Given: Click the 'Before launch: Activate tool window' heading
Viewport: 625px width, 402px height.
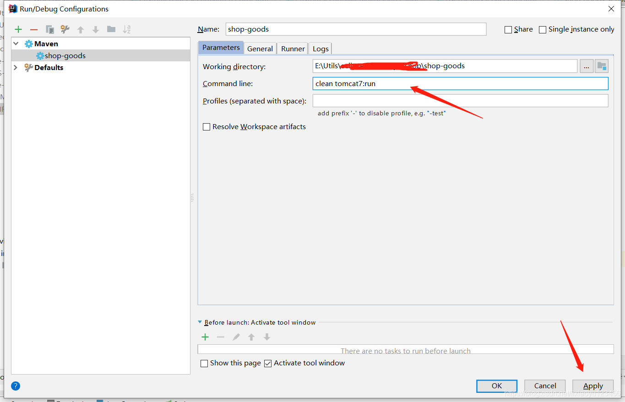Looking at the screenshot, I should coord(260,322).
